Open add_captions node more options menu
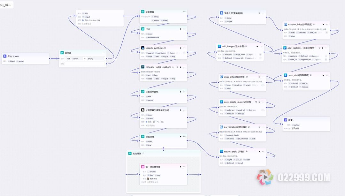Screen dimensions: 345x196 pyautogui.click(x=326, y=48)
